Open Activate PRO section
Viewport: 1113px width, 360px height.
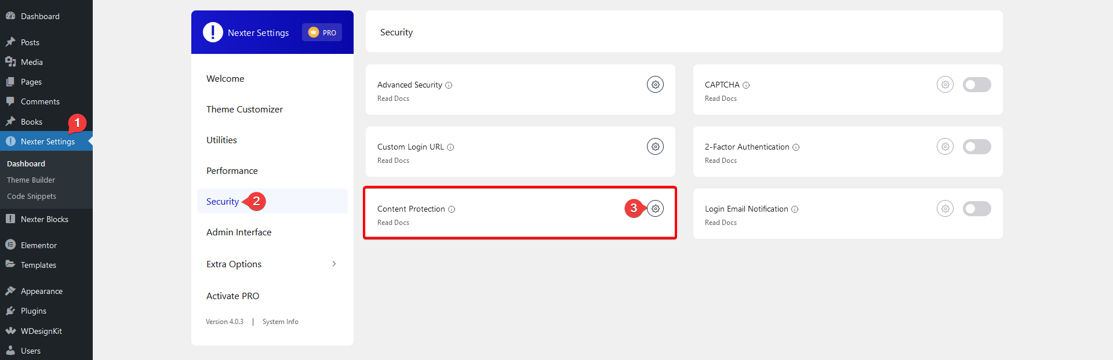coord(232,296)
